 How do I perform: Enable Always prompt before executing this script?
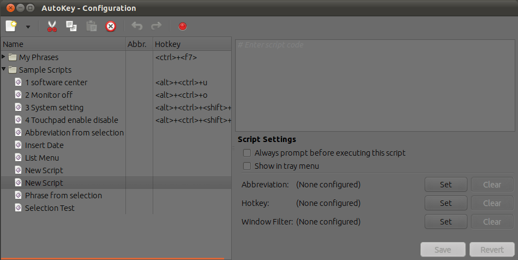247,153
